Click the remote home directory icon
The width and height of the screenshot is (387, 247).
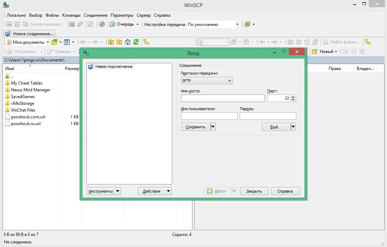[x=307, y=42]
